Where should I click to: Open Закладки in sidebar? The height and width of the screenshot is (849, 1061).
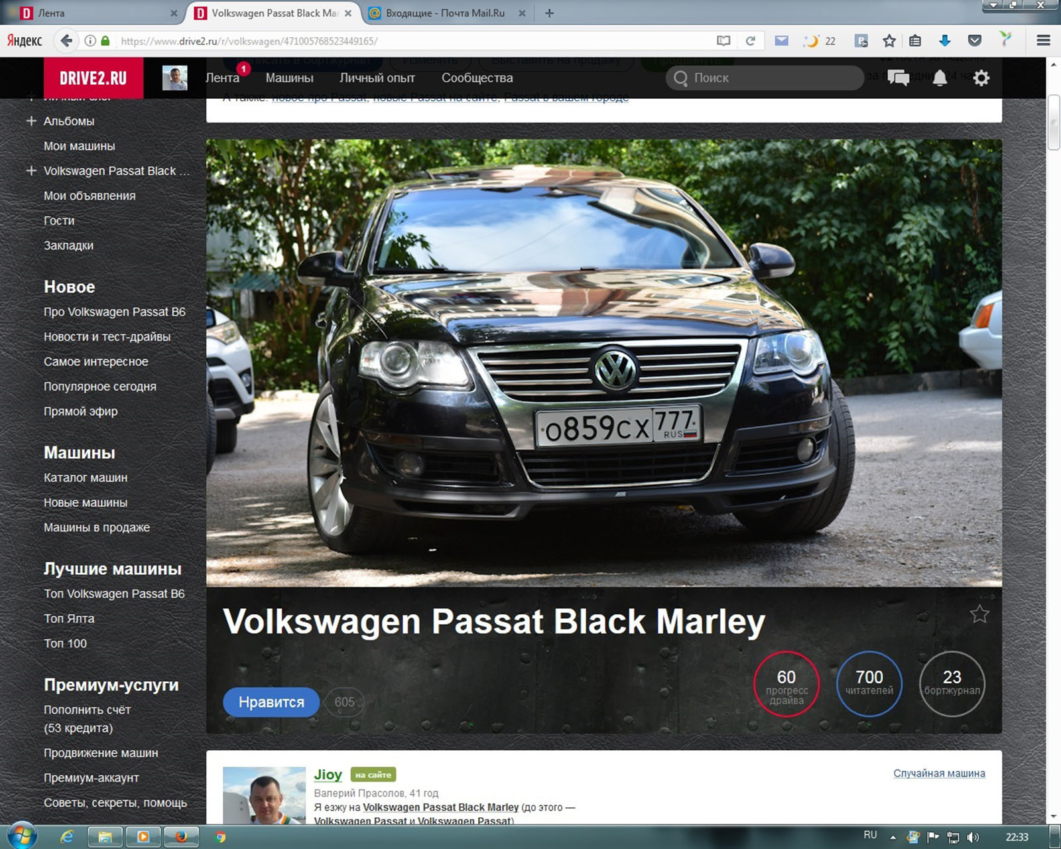pos(68,245)
